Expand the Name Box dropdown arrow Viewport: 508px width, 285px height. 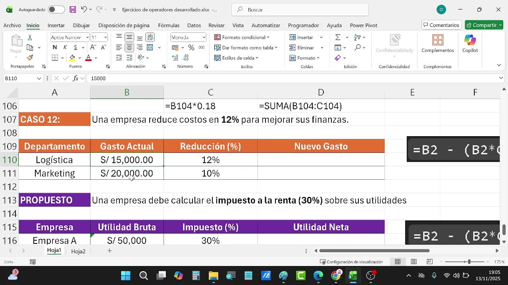pos(39,78)
